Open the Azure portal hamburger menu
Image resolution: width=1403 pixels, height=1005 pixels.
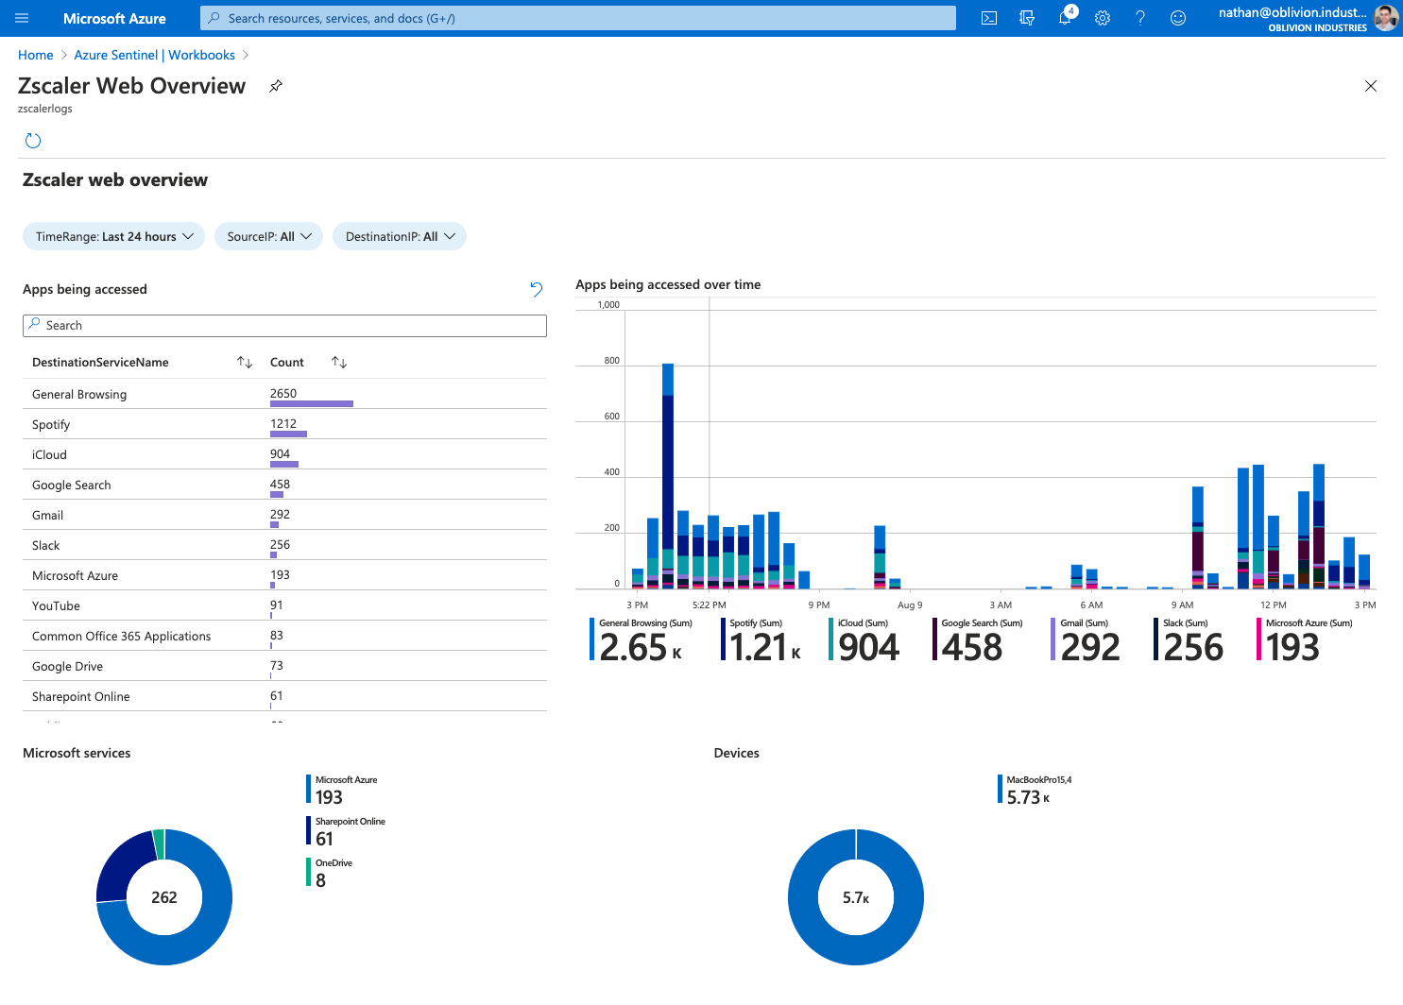(22, 18)
